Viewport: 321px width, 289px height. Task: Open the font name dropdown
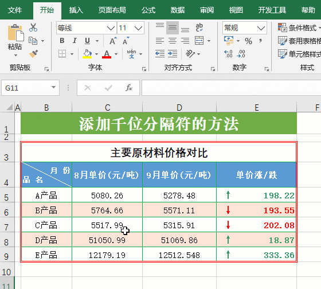pyautogui.click(x=111, y=28)
